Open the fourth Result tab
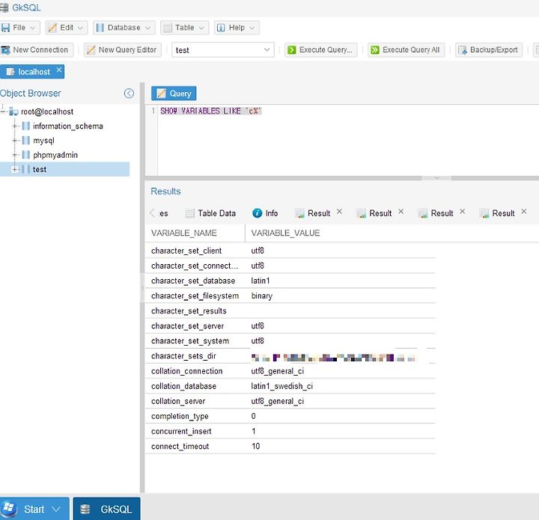539x520 pixels. pos(497,213)
